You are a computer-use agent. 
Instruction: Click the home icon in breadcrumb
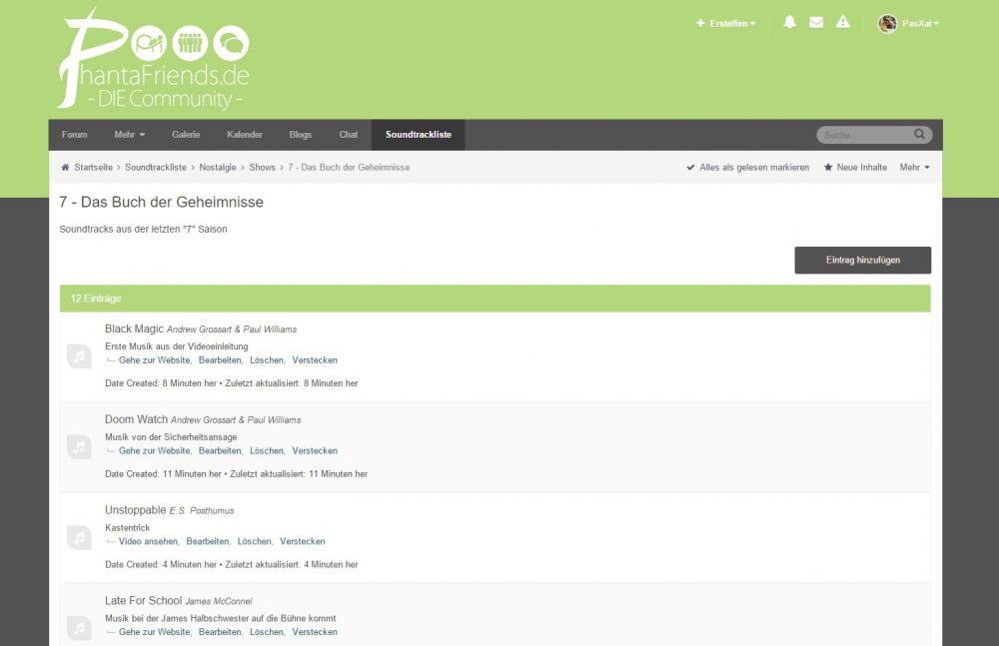(65, 168)
